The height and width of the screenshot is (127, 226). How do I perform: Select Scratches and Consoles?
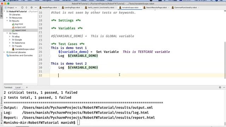[x=21, y=55]
